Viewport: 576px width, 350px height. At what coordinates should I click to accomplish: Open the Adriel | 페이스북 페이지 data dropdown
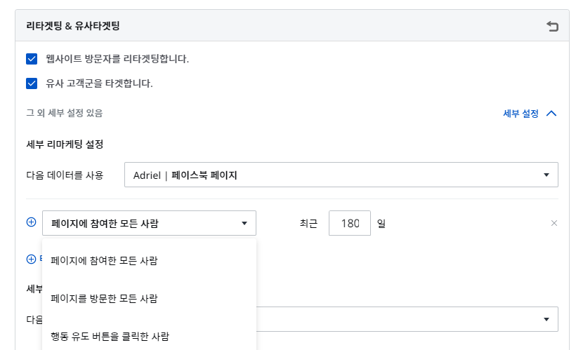tap(341, 175)
